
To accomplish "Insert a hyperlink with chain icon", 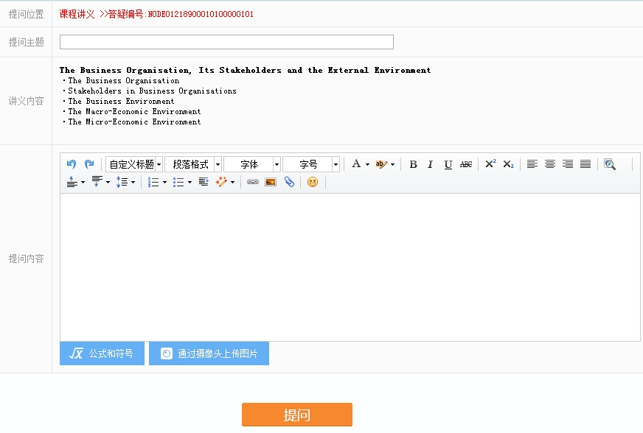I will [x=253, y=182].
